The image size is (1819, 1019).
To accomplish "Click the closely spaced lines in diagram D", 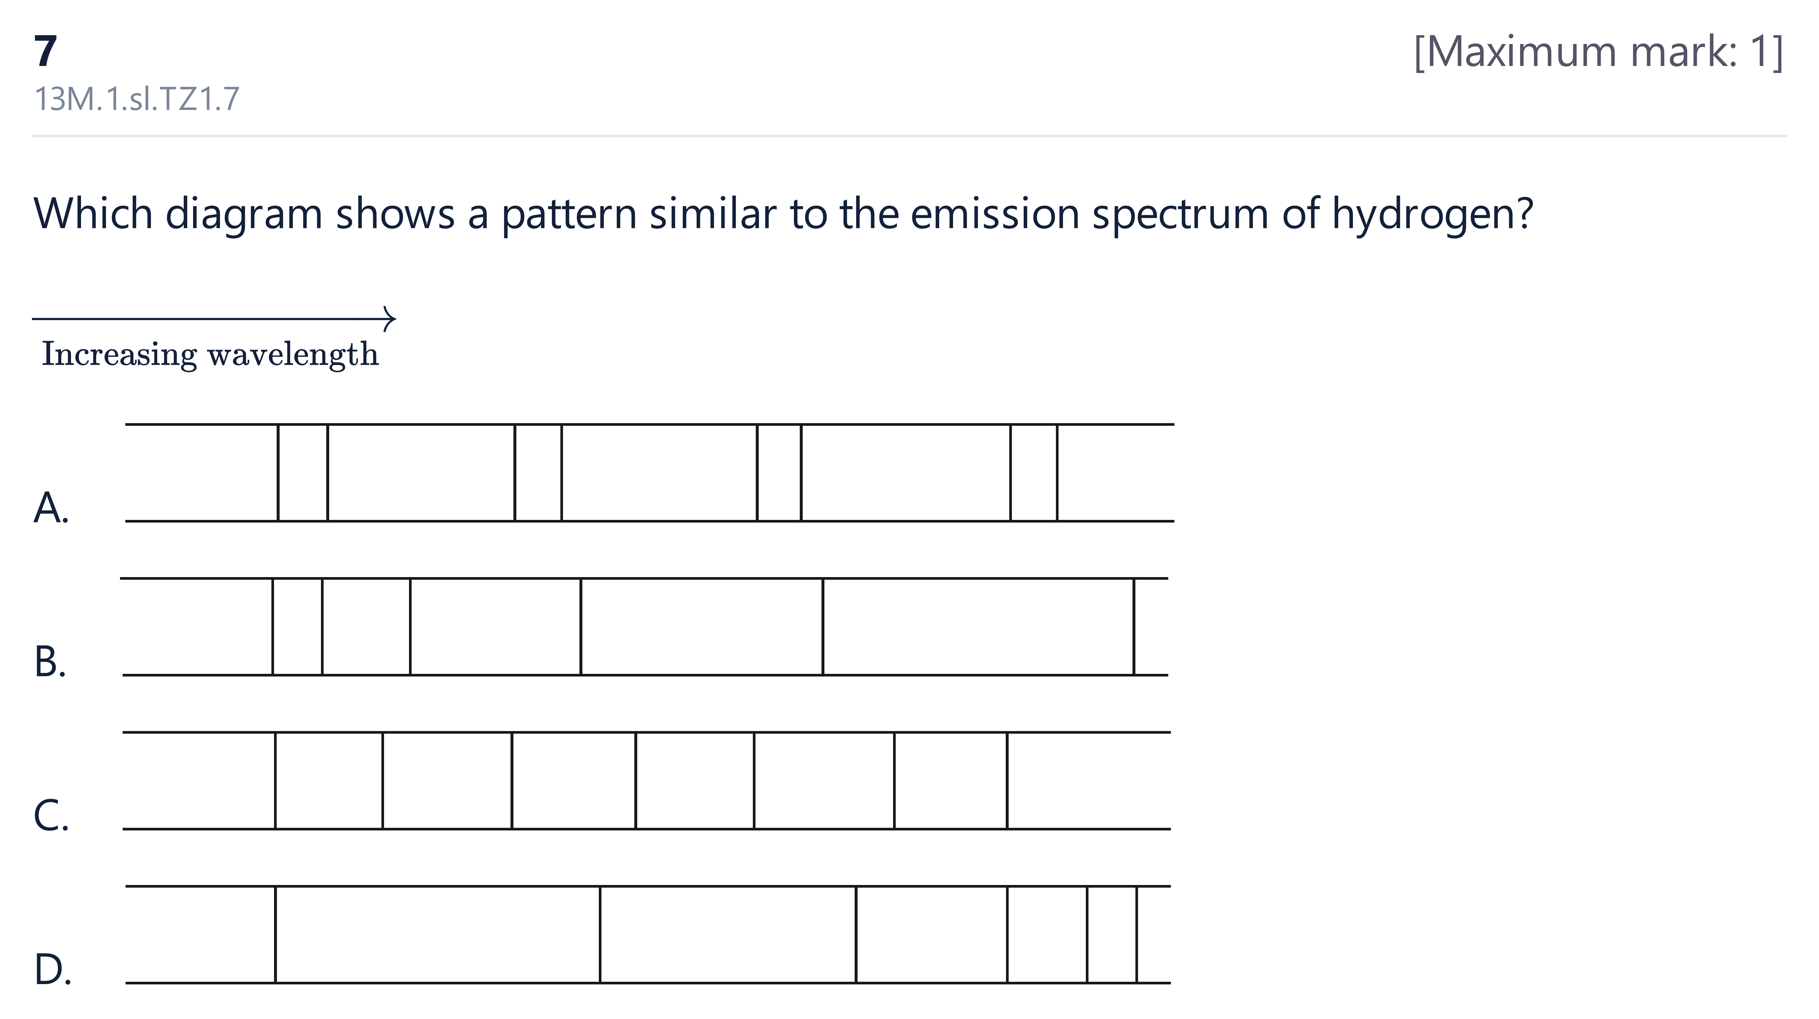I will click(1112, 934).
